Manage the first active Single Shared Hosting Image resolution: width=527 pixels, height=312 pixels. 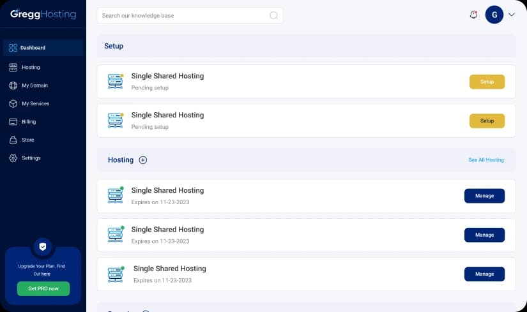(x=484, y=196)
